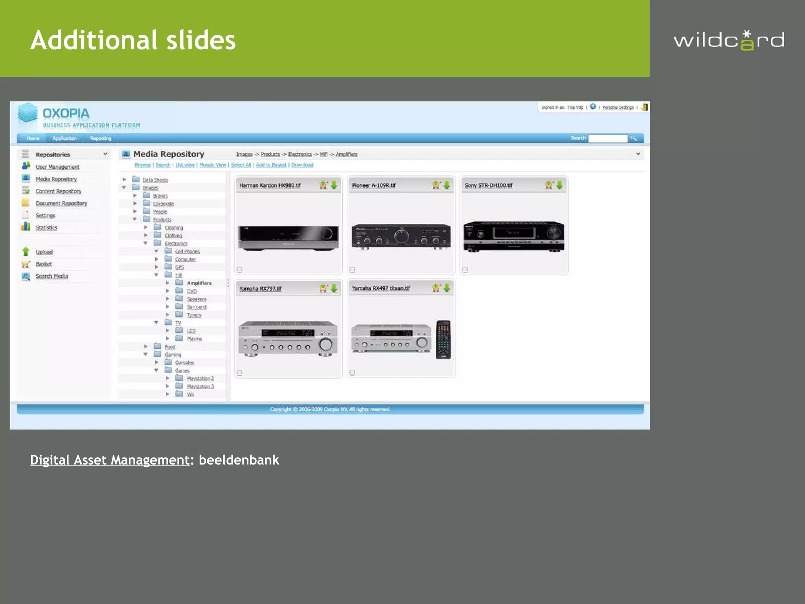Click the Select All link
This screenshot has height=604, width=805.
[241, 165]
